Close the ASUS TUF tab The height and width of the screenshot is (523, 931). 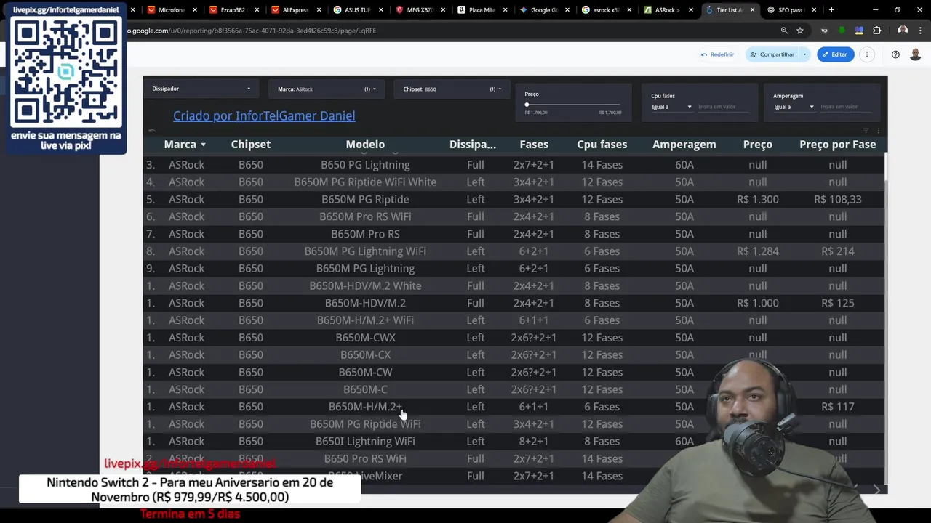pyautogui.click(x=380, y=10)
